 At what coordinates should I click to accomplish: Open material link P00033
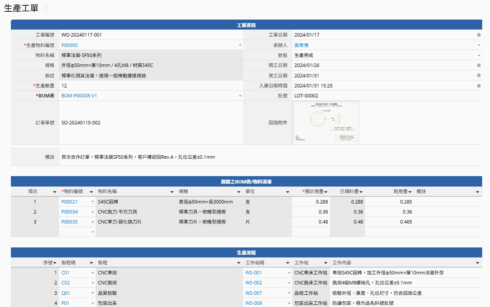[70, 222]
